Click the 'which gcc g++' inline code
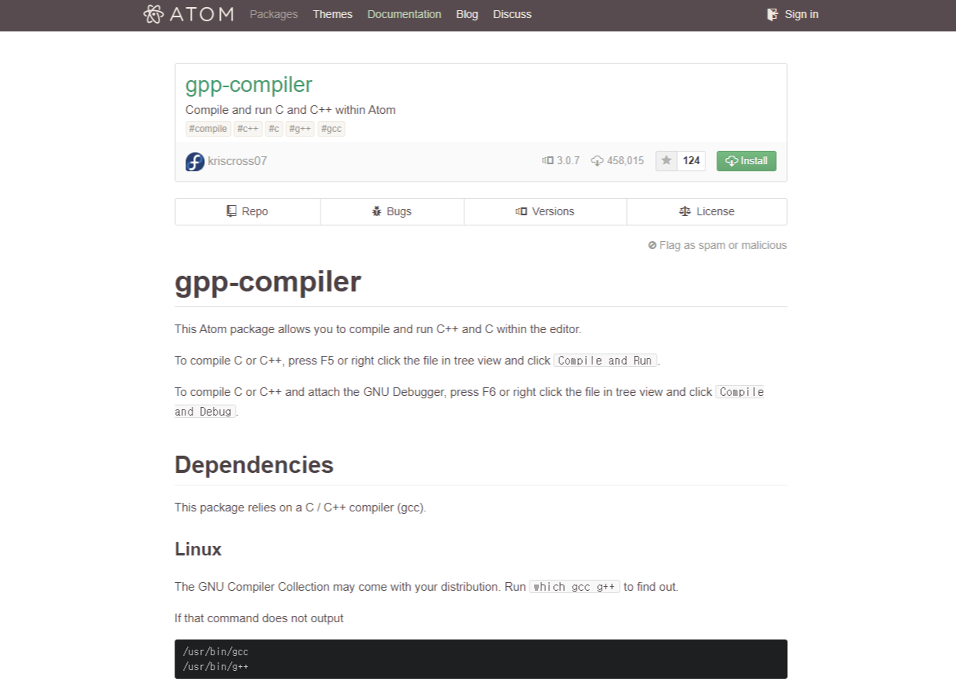This screenshot has height=689, width=956. [x=574, y=587]
